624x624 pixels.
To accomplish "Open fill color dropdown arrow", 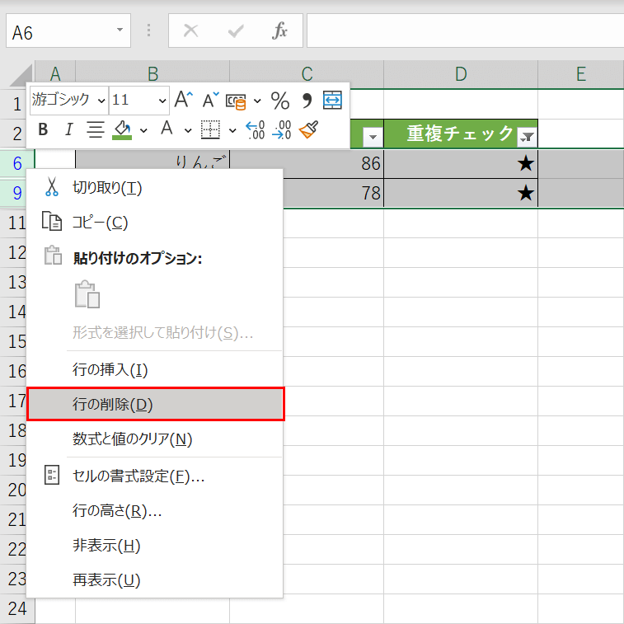I will (x=143, y=130).
